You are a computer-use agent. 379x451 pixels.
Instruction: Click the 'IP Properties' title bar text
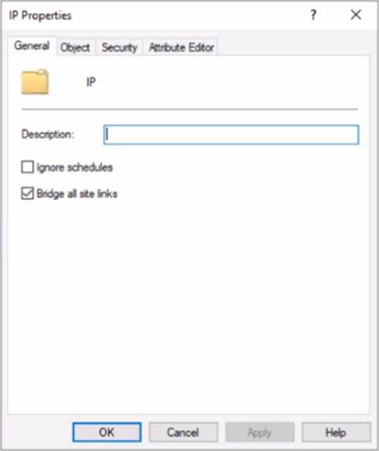40,15
